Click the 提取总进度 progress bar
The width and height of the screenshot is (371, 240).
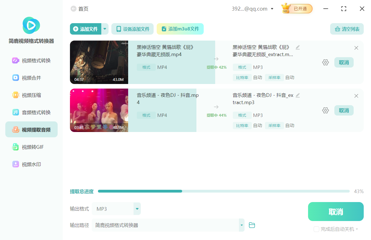coord(224,191)
